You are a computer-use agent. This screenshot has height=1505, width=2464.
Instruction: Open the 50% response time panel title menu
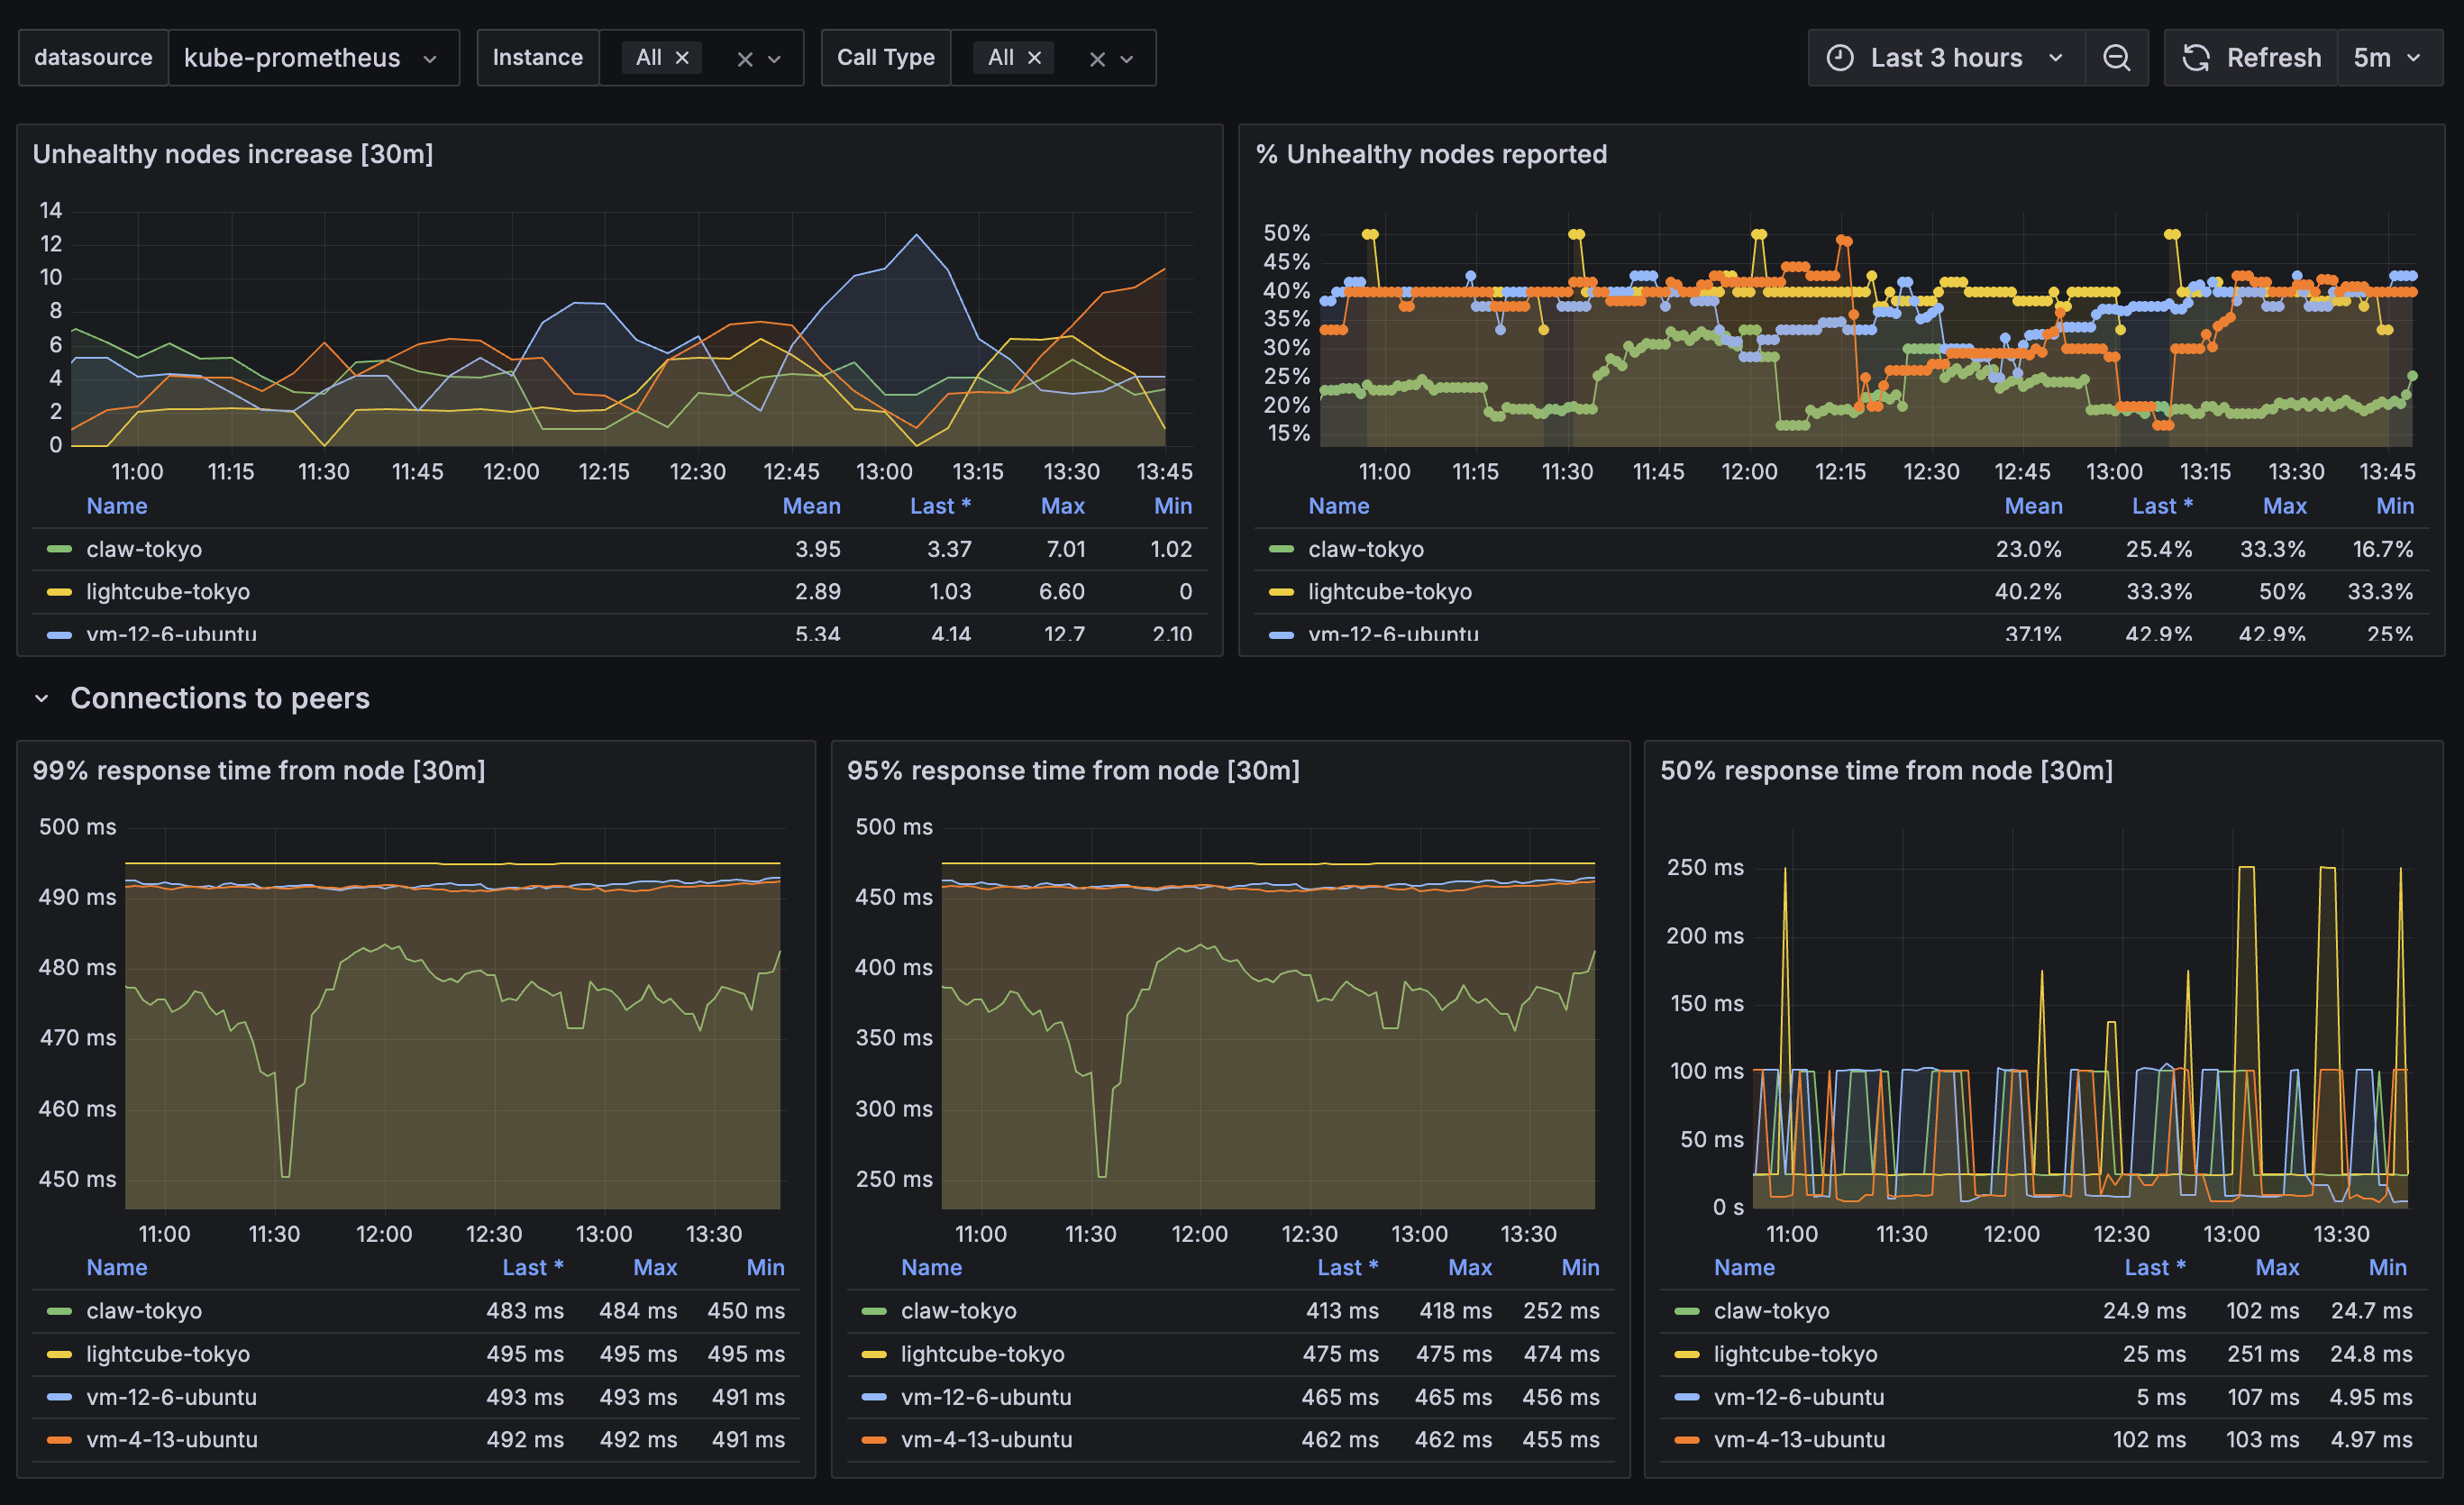(x=1888, y=770)
